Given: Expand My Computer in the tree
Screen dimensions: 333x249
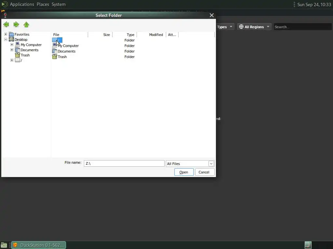Looking at the screenshot, I should point(12,45).
